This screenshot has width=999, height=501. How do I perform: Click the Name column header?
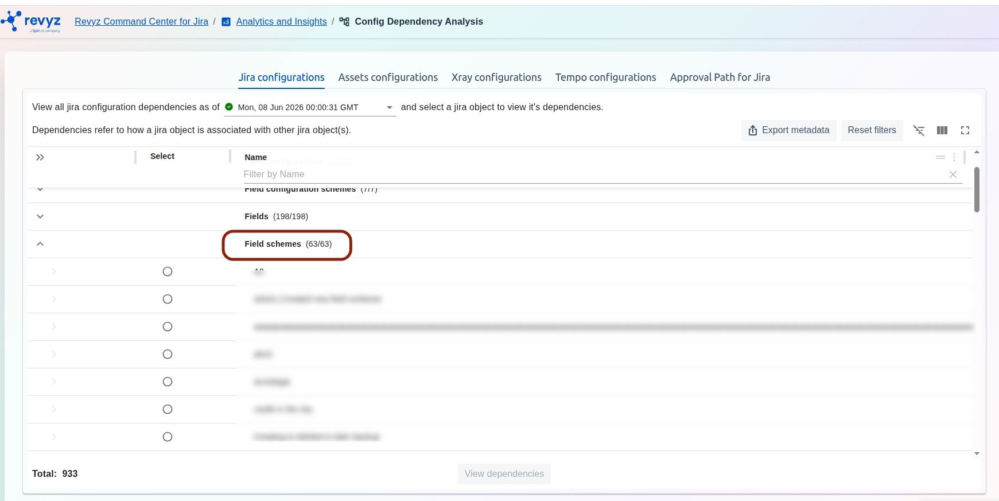255,157
